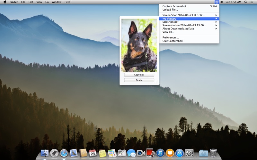Click the Capturebox menu bar icon
Viewport: 257px width, 160px height.
click(x=217, y=2)
